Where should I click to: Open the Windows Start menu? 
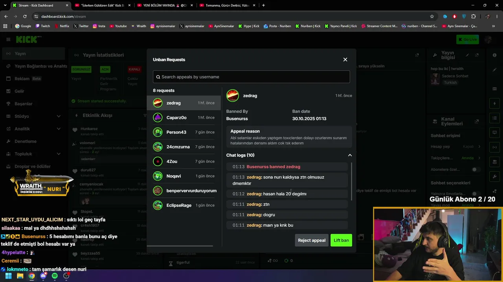[x=8, y=276]
